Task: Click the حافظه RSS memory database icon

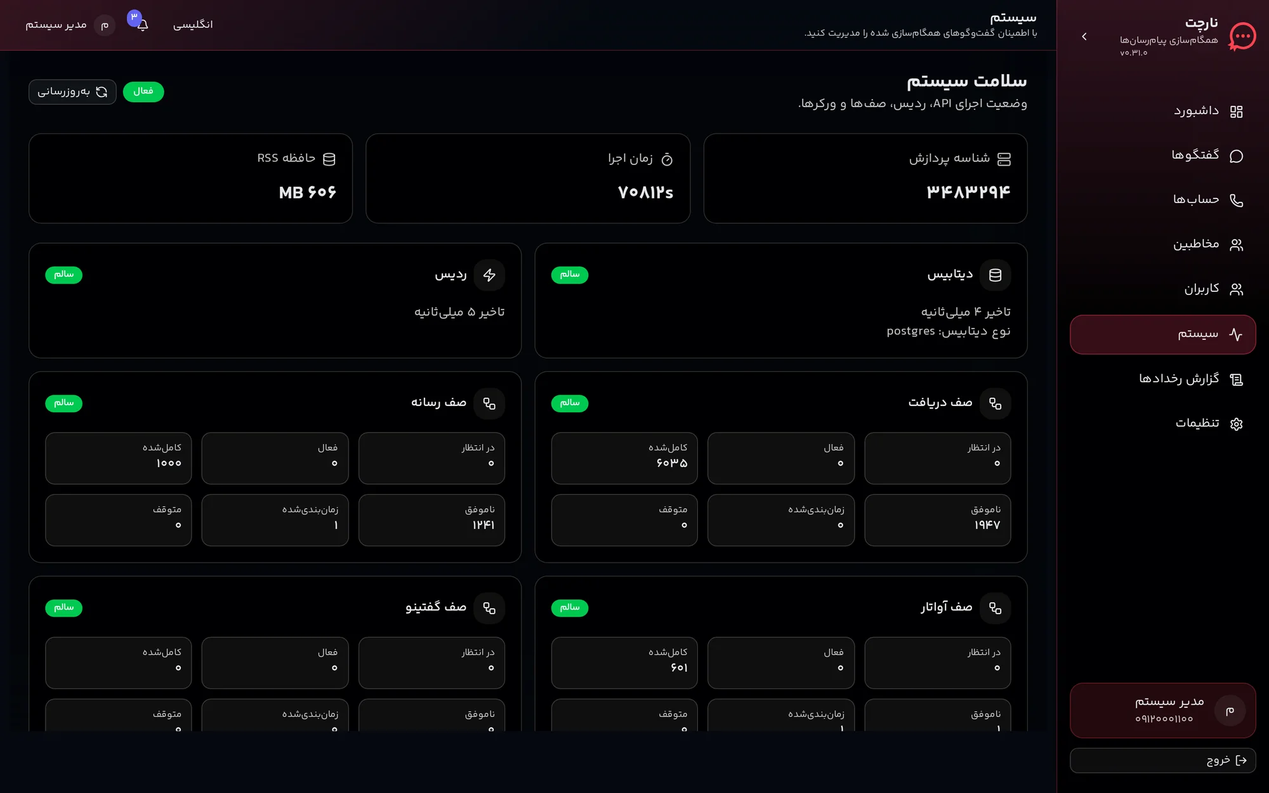Action: click(x=329, y=159)
